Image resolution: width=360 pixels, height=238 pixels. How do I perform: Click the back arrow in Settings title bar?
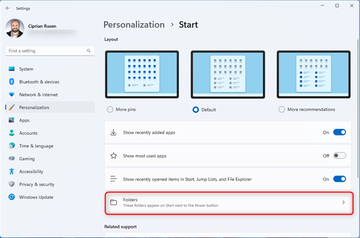click(x=8, y=8)
